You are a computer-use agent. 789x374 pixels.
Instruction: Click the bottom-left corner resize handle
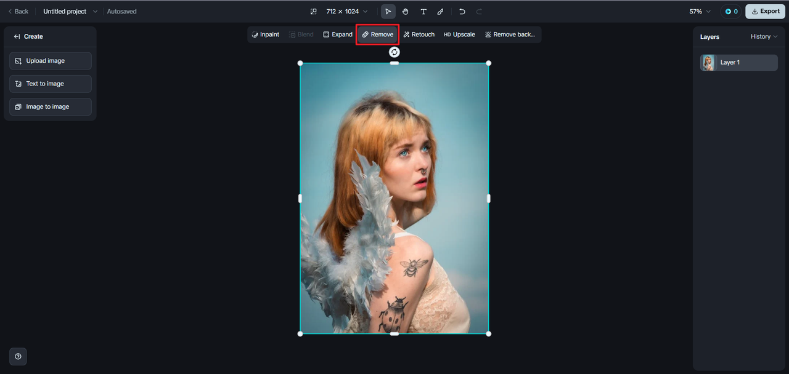300,333
